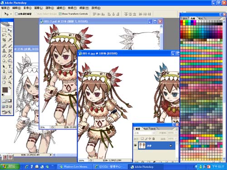Select the Brush tool

tap(10, 46)
